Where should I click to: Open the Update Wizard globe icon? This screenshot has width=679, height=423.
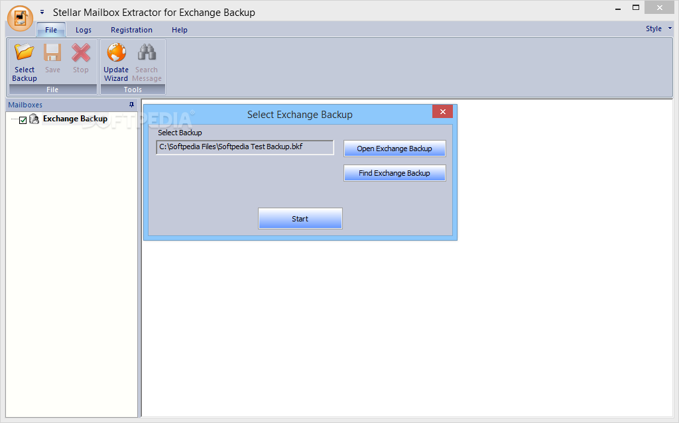(116, 52)
